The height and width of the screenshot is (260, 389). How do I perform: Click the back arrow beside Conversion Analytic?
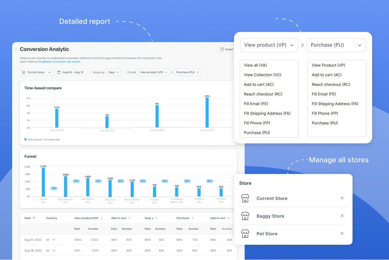click(x=16, y=49)
